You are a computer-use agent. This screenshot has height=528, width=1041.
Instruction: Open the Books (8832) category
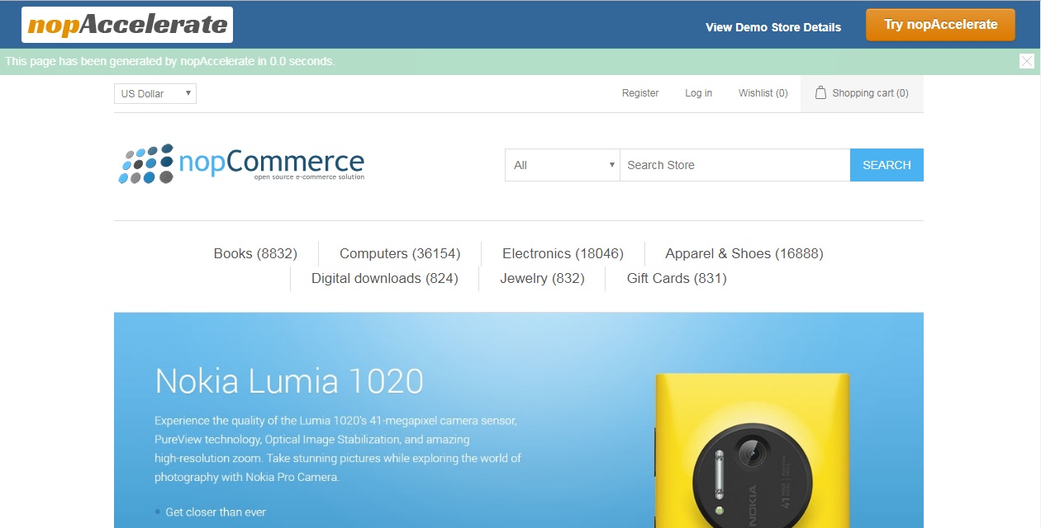click(255, 253)
